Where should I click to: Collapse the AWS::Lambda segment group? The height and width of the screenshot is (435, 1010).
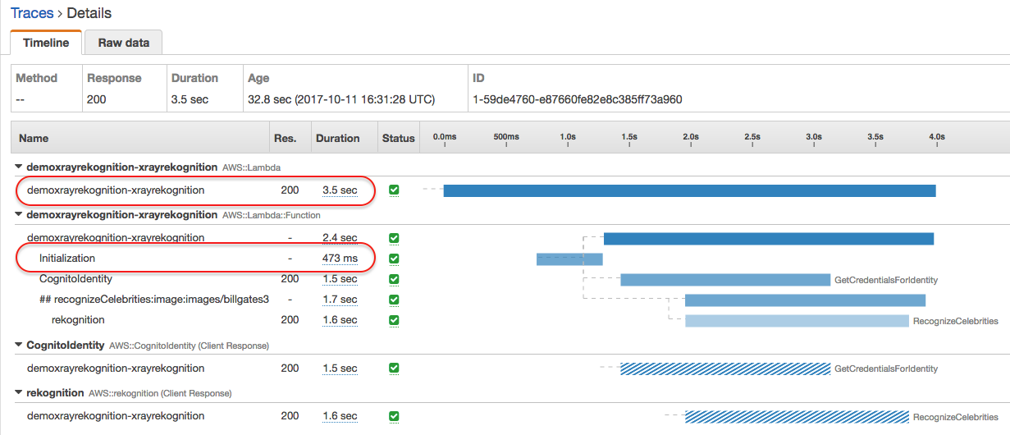pos(20,167)
